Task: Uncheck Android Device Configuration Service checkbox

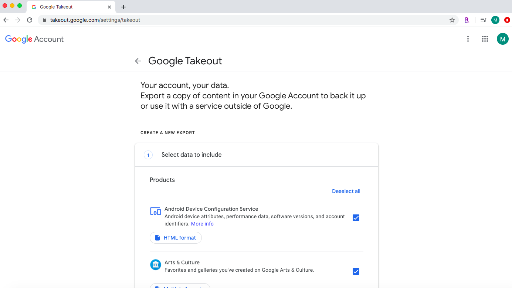Action: click(x=356, y=218)
